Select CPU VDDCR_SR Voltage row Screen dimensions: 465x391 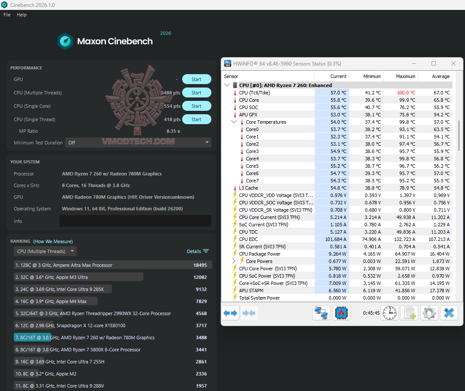[x=338, y=210]
